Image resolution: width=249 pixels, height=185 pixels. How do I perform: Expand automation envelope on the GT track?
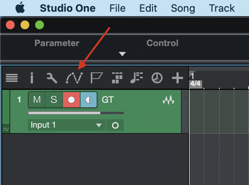pyautogui.click(x=6, y=129)
